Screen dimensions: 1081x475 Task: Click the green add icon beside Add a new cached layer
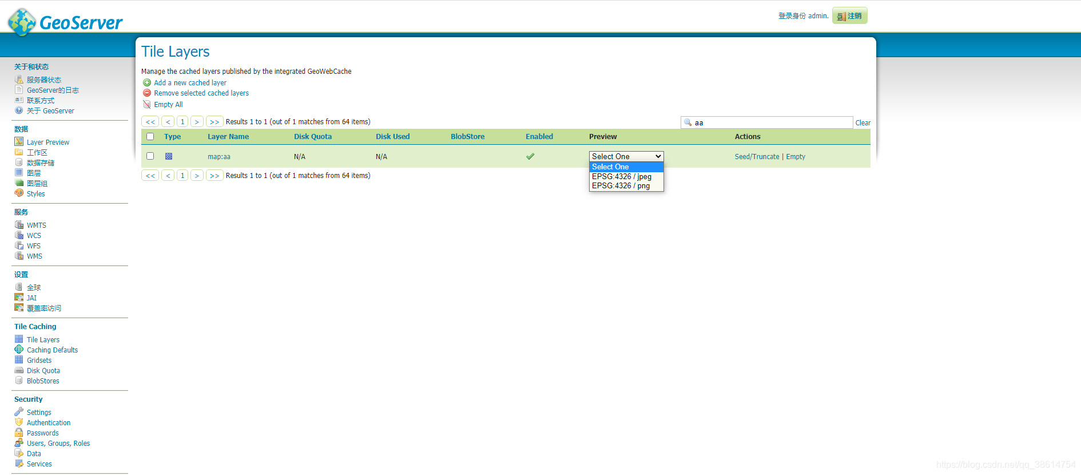(x=147, y=82)
